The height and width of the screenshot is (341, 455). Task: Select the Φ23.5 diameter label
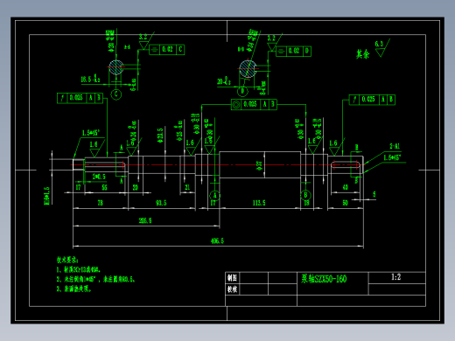click(x=160, y=136)
